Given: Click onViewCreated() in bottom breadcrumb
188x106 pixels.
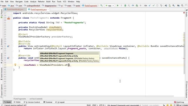Looking at the screenshot, I should [x=36, y=99].
